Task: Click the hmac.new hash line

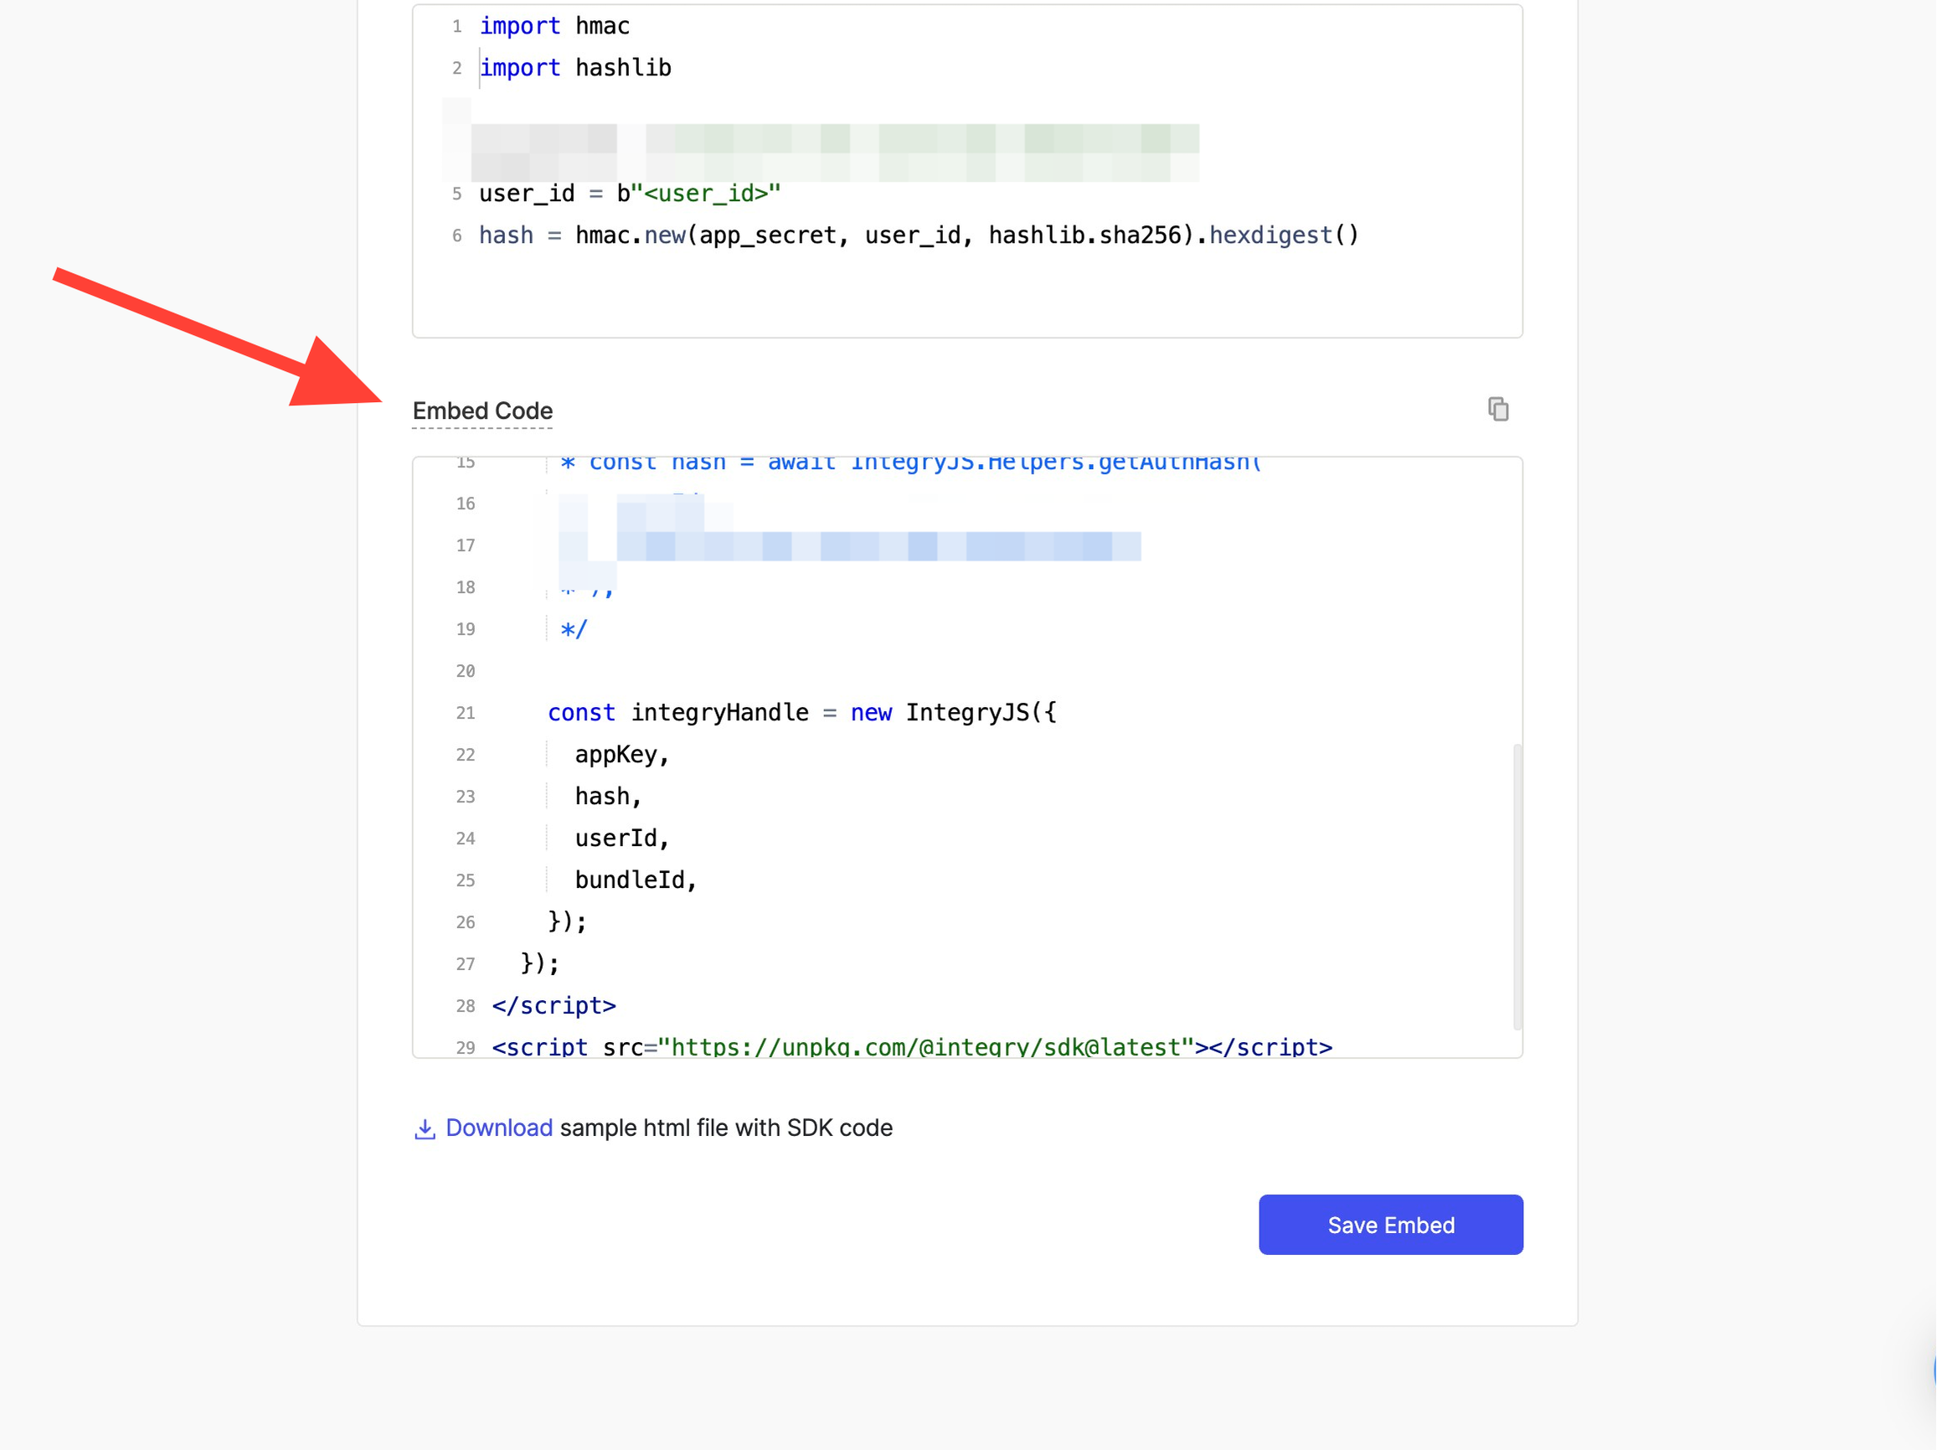Action: coord(919,235)
